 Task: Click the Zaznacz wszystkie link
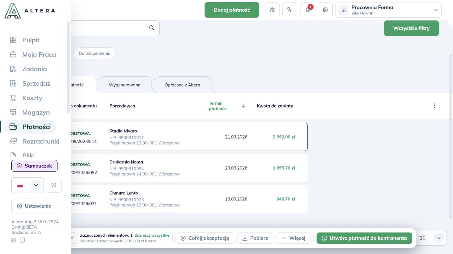click(152, 235)
